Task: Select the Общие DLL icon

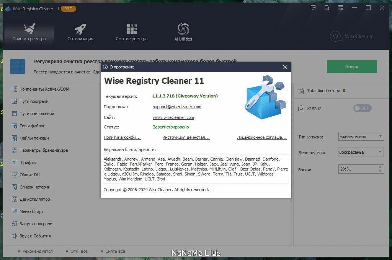Action: (x=15, y=175)
